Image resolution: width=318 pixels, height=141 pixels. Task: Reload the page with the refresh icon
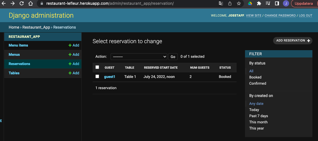(x=22, y=3)
